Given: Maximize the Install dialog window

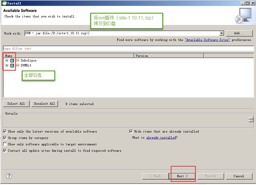Looking at the screenshot, I should coord(247,3).
